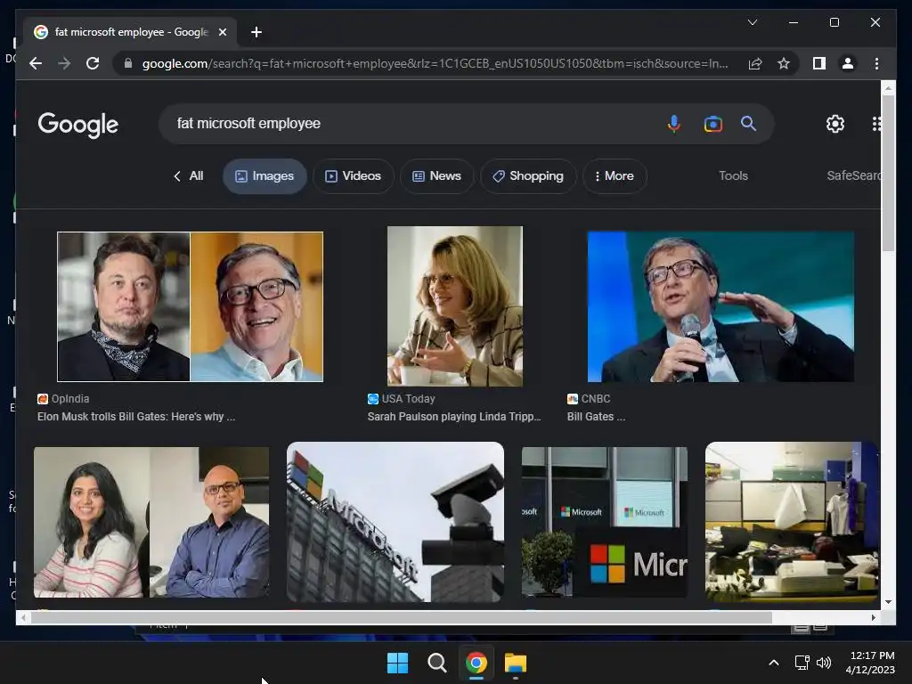Open the network status tray icon
The image size is (912, 684).
802,663
